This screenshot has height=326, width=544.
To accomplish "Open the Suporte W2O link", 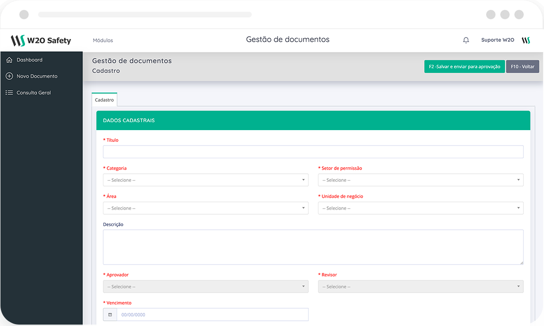I will pos(497,40).
